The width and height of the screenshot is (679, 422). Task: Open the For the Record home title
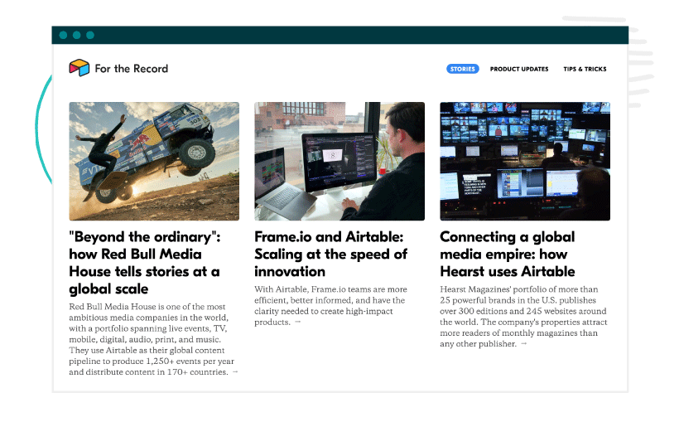coord(131,69)
